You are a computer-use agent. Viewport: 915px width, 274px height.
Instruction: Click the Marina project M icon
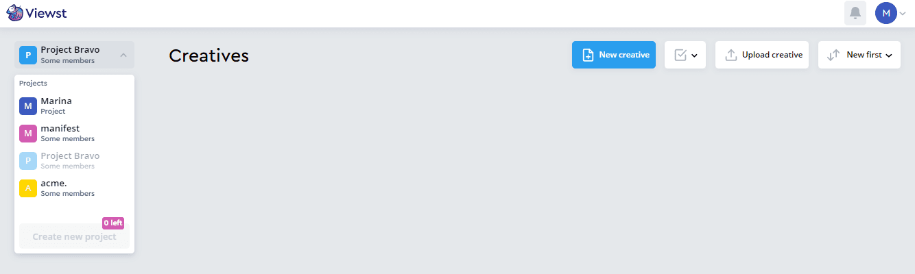click(28, 106)
